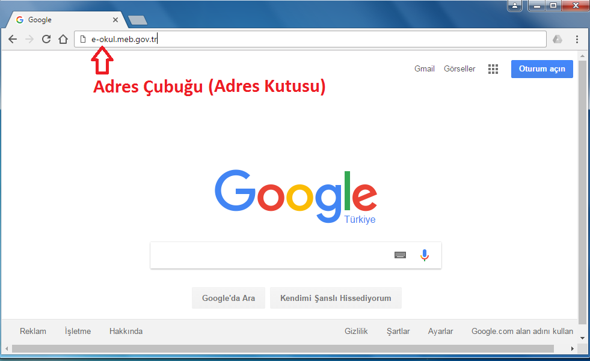Start voice search with microphone icon
The image size is (590, 361).
pyautogui.click(x=425, y=255)
